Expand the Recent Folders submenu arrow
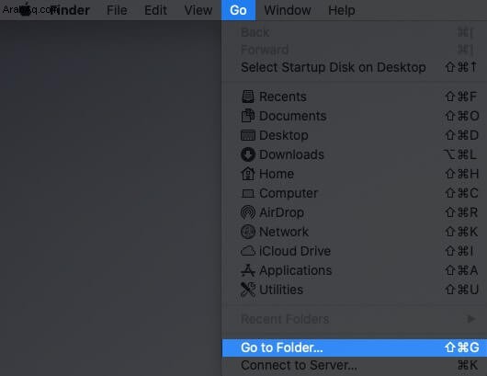 471,318
